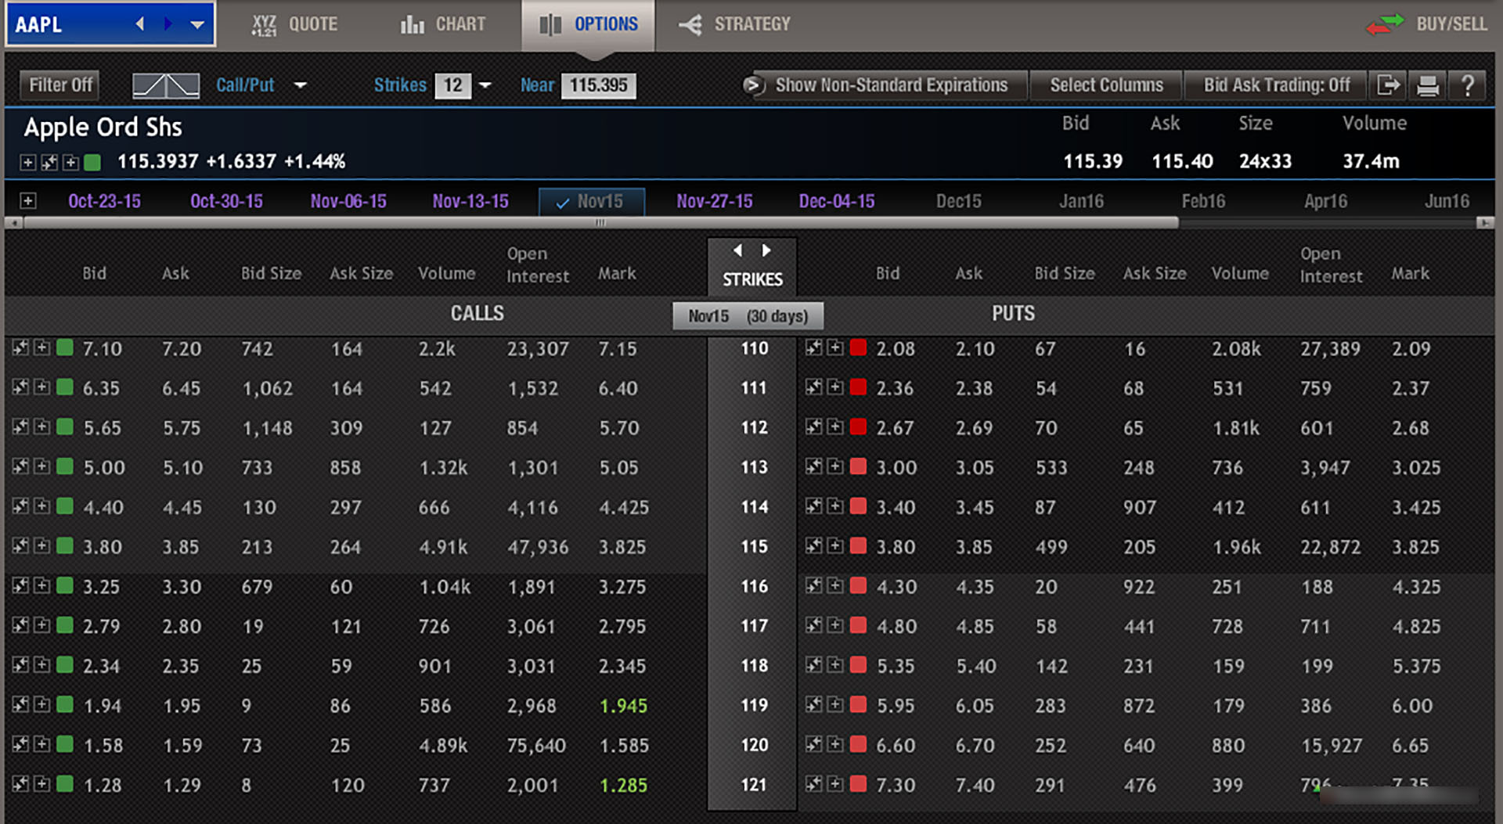Open the Strikes count dropdown arrow
The height and width of the screenshot is (824, 1503).
[485, 85]
